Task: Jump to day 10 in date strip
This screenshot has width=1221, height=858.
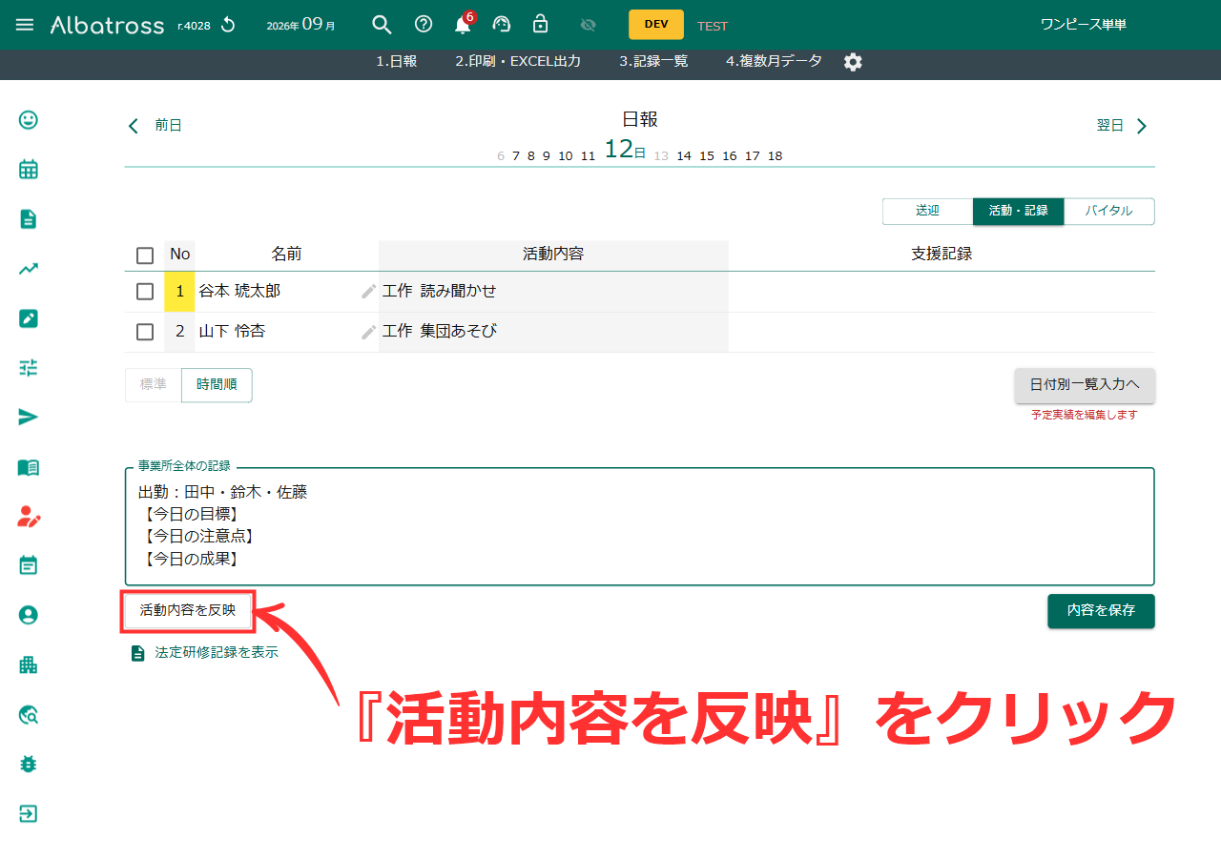Action: [x=566, y=156]
